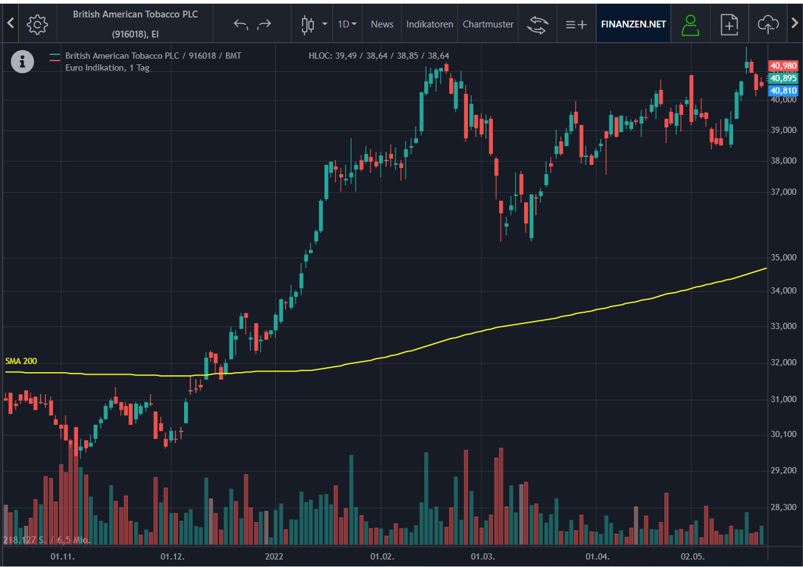Create new chart document icon
This screenshot has width=803, height=567.
[729, 24]
